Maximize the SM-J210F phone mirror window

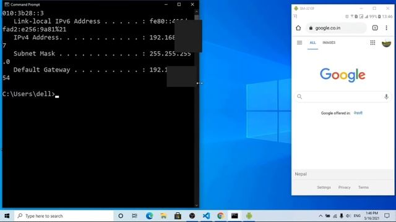click(374, 8)
